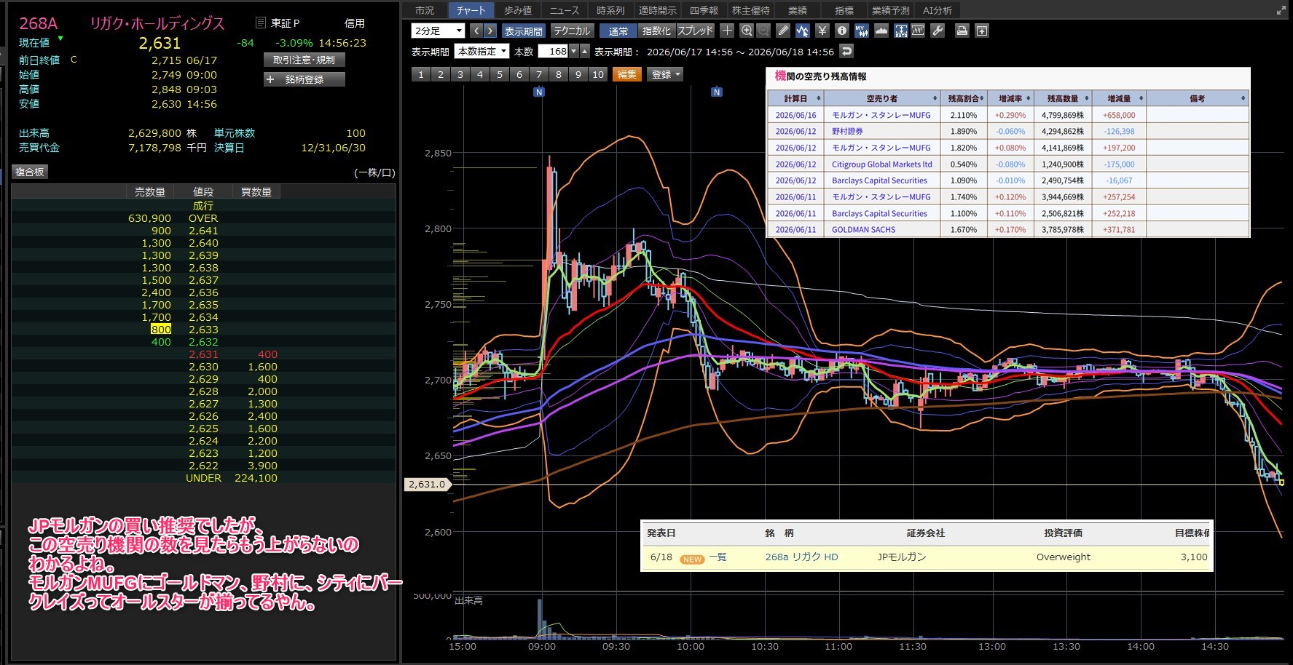Sort by 計算日 column
Image resolution: width=1293 pixels, height=665 pixels.
pyautogui.click(x=795, y=98)
